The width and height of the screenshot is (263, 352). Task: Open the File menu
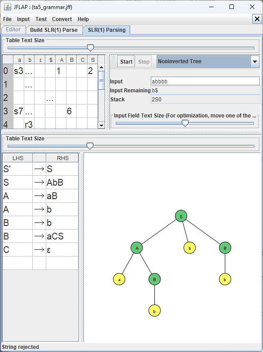click(8, 19)
